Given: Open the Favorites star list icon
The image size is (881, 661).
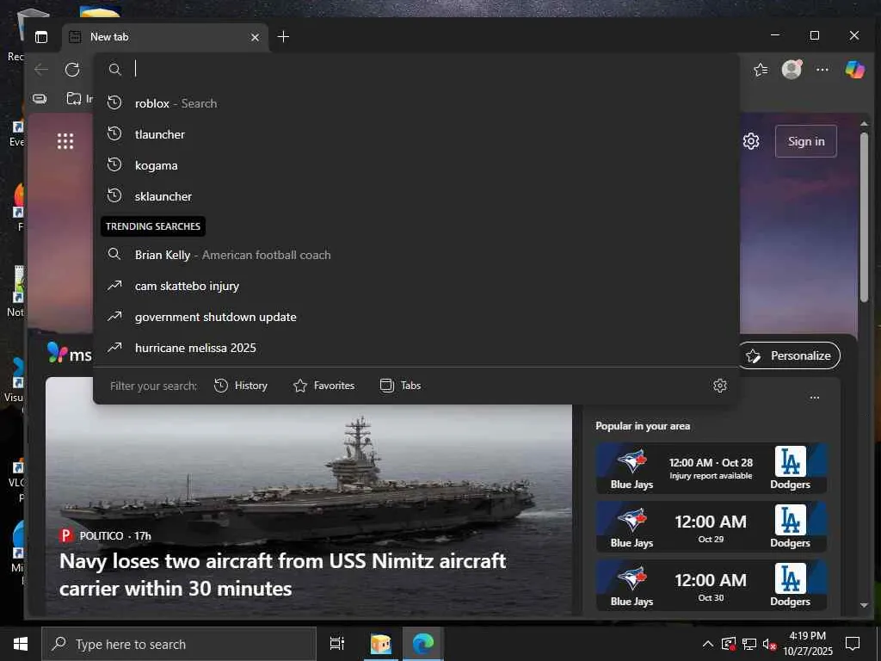Looking at the screenshot, I should point(761,69).
